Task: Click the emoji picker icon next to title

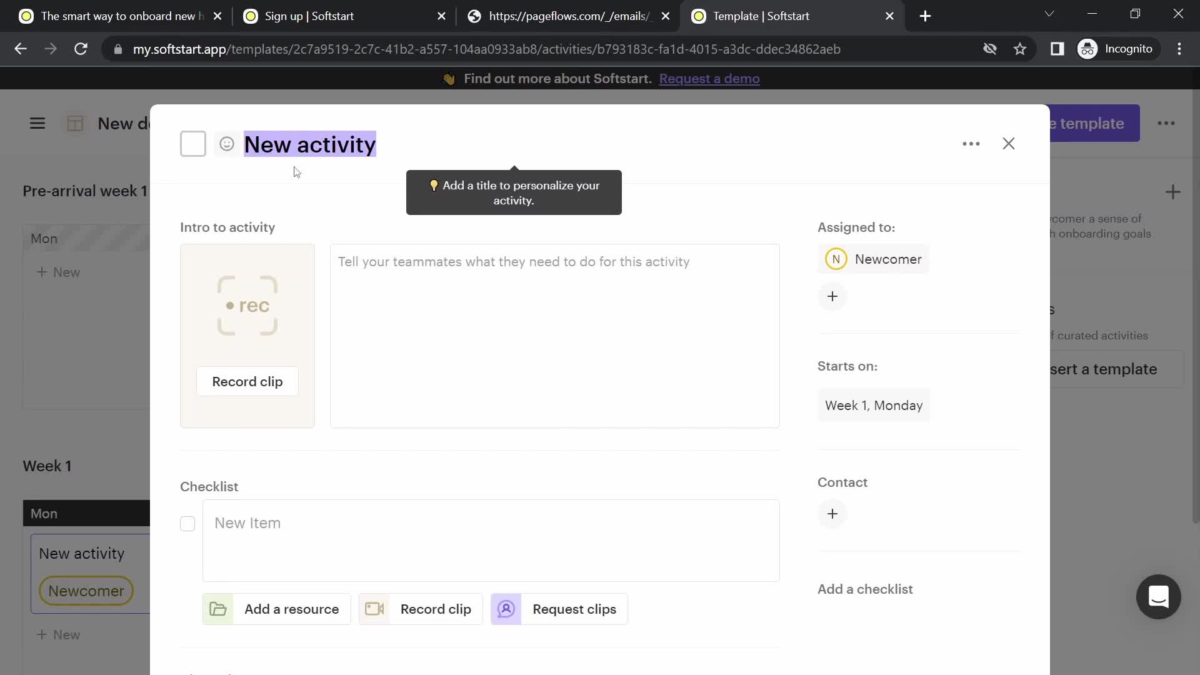Action: coord(227,144)
